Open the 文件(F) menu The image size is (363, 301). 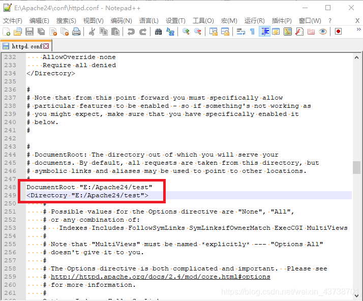click(13, 21)
